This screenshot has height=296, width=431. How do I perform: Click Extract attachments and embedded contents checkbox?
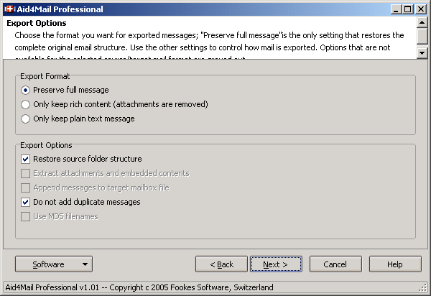pos(26,173)
